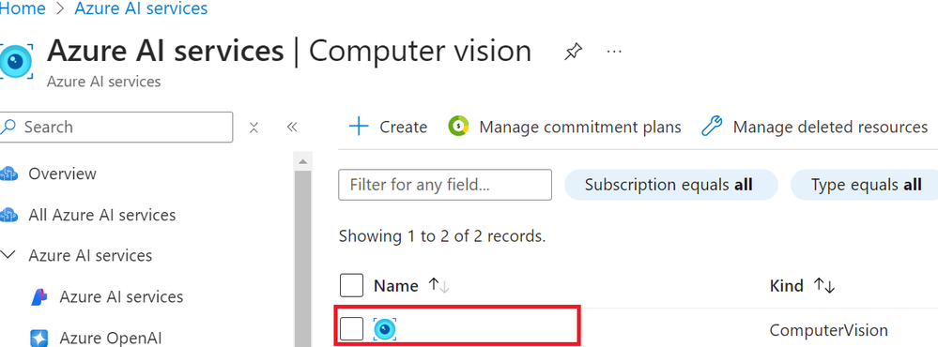The image size is (938, 347).
Task: Open the ellipsis more options menu
Action: (614, 52)
